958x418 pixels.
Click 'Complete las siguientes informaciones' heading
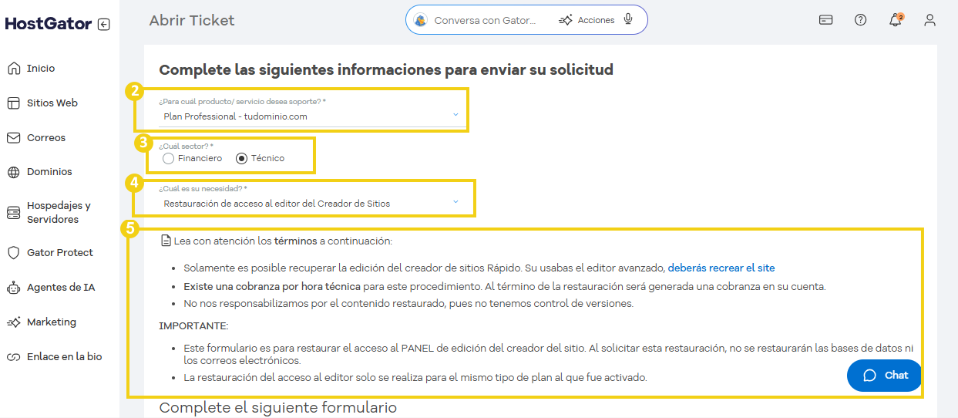pos(386,70)
